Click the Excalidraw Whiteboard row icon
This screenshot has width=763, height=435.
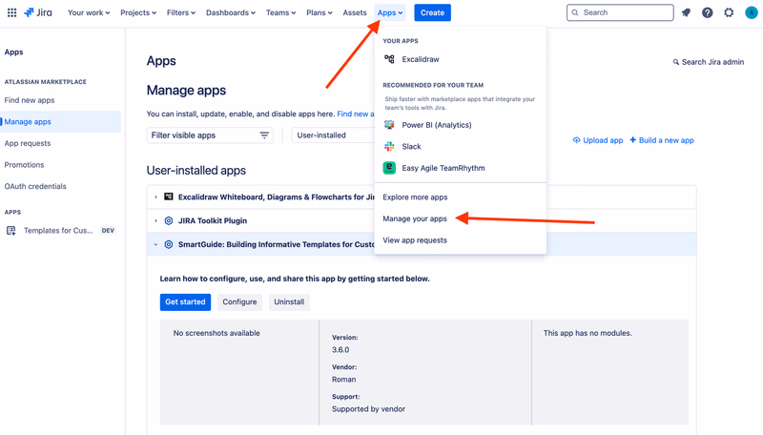[x=169, y=197]
